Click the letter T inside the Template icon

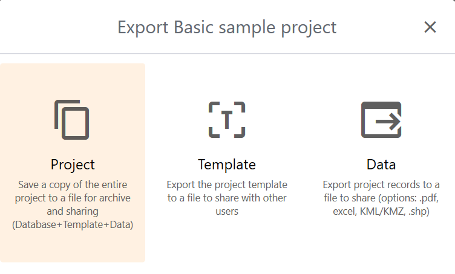pyautogui.click(x=227, y=120)
